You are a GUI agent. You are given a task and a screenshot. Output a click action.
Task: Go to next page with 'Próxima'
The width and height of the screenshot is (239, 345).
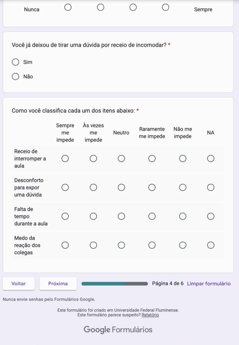click(58, 284)
